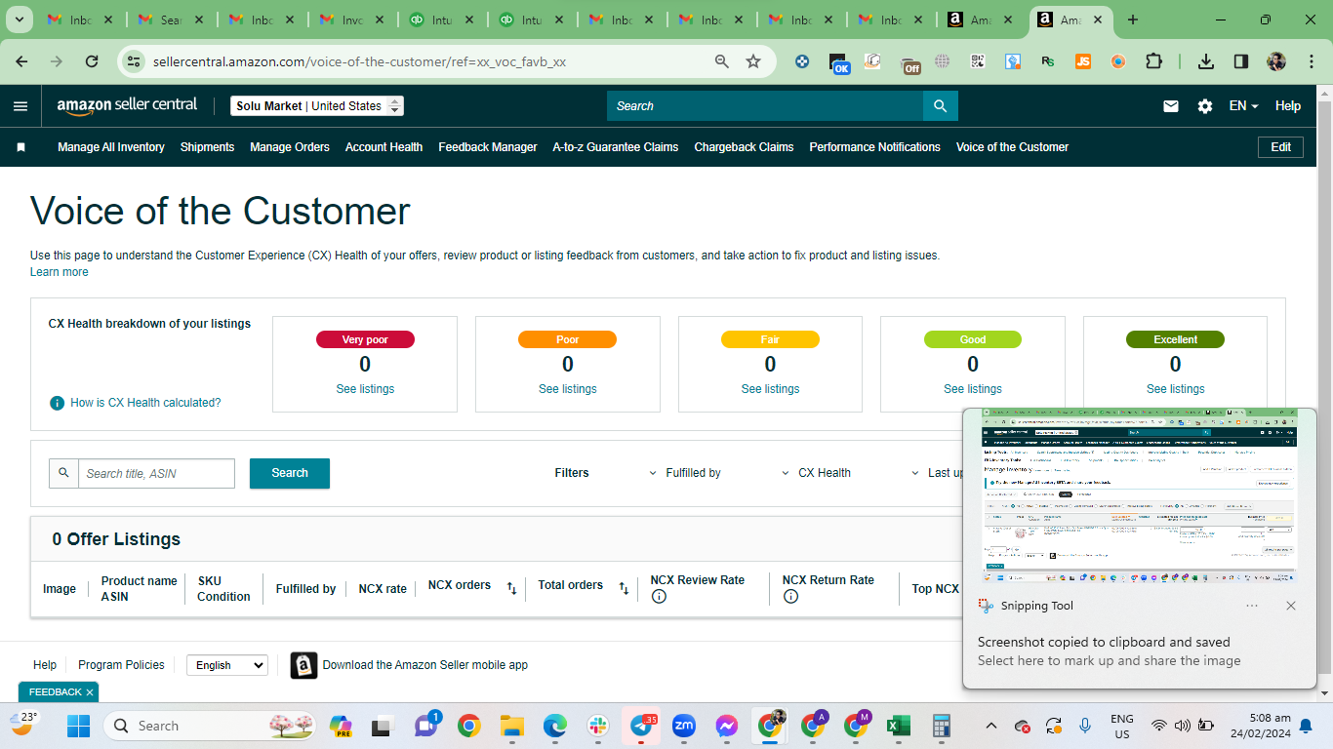Click the Seller Central top search box
The height and width of the screenshot is (749, 1333).
tap(765, 106)
